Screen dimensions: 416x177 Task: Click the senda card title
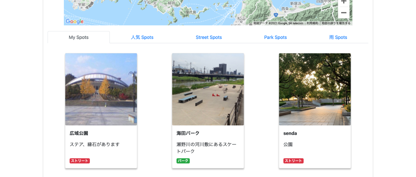coord(290,133)
